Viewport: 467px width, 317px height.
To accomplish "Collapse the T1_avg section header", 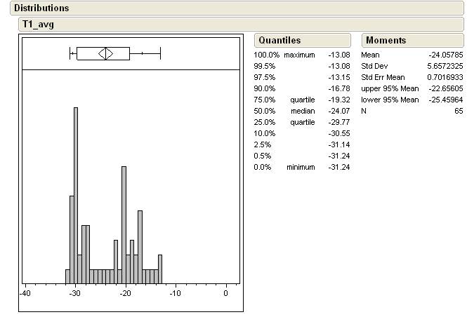I will point(38,24).
